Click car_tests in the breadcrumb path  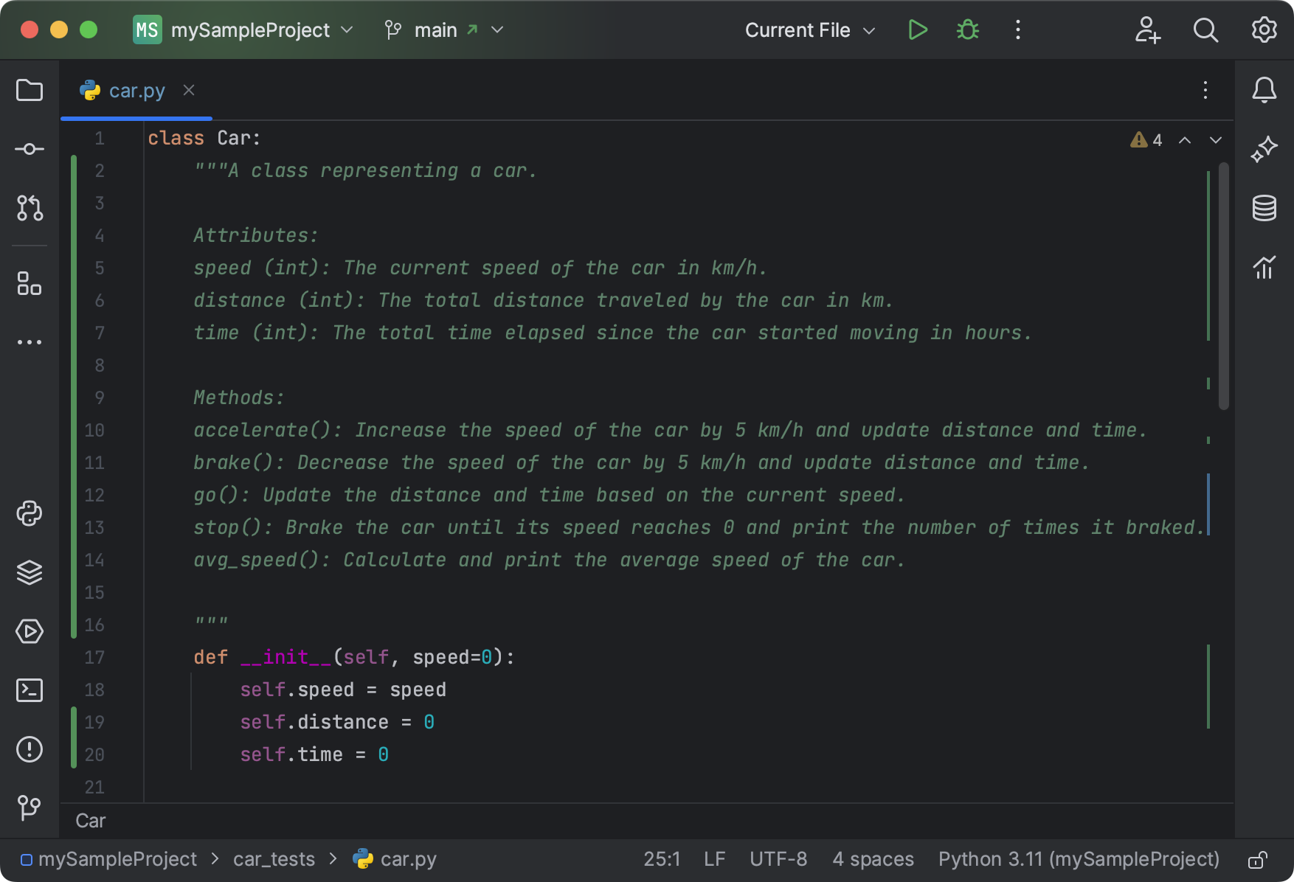(274, 859)
